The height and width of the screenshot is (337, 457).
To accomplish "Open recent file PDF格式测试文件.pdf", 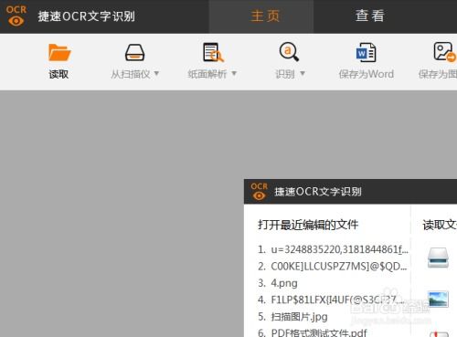I will click(313, 332).
